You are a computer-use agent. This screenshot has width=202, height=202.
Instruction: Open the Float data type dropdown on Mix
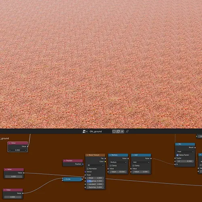pos(185,151)
